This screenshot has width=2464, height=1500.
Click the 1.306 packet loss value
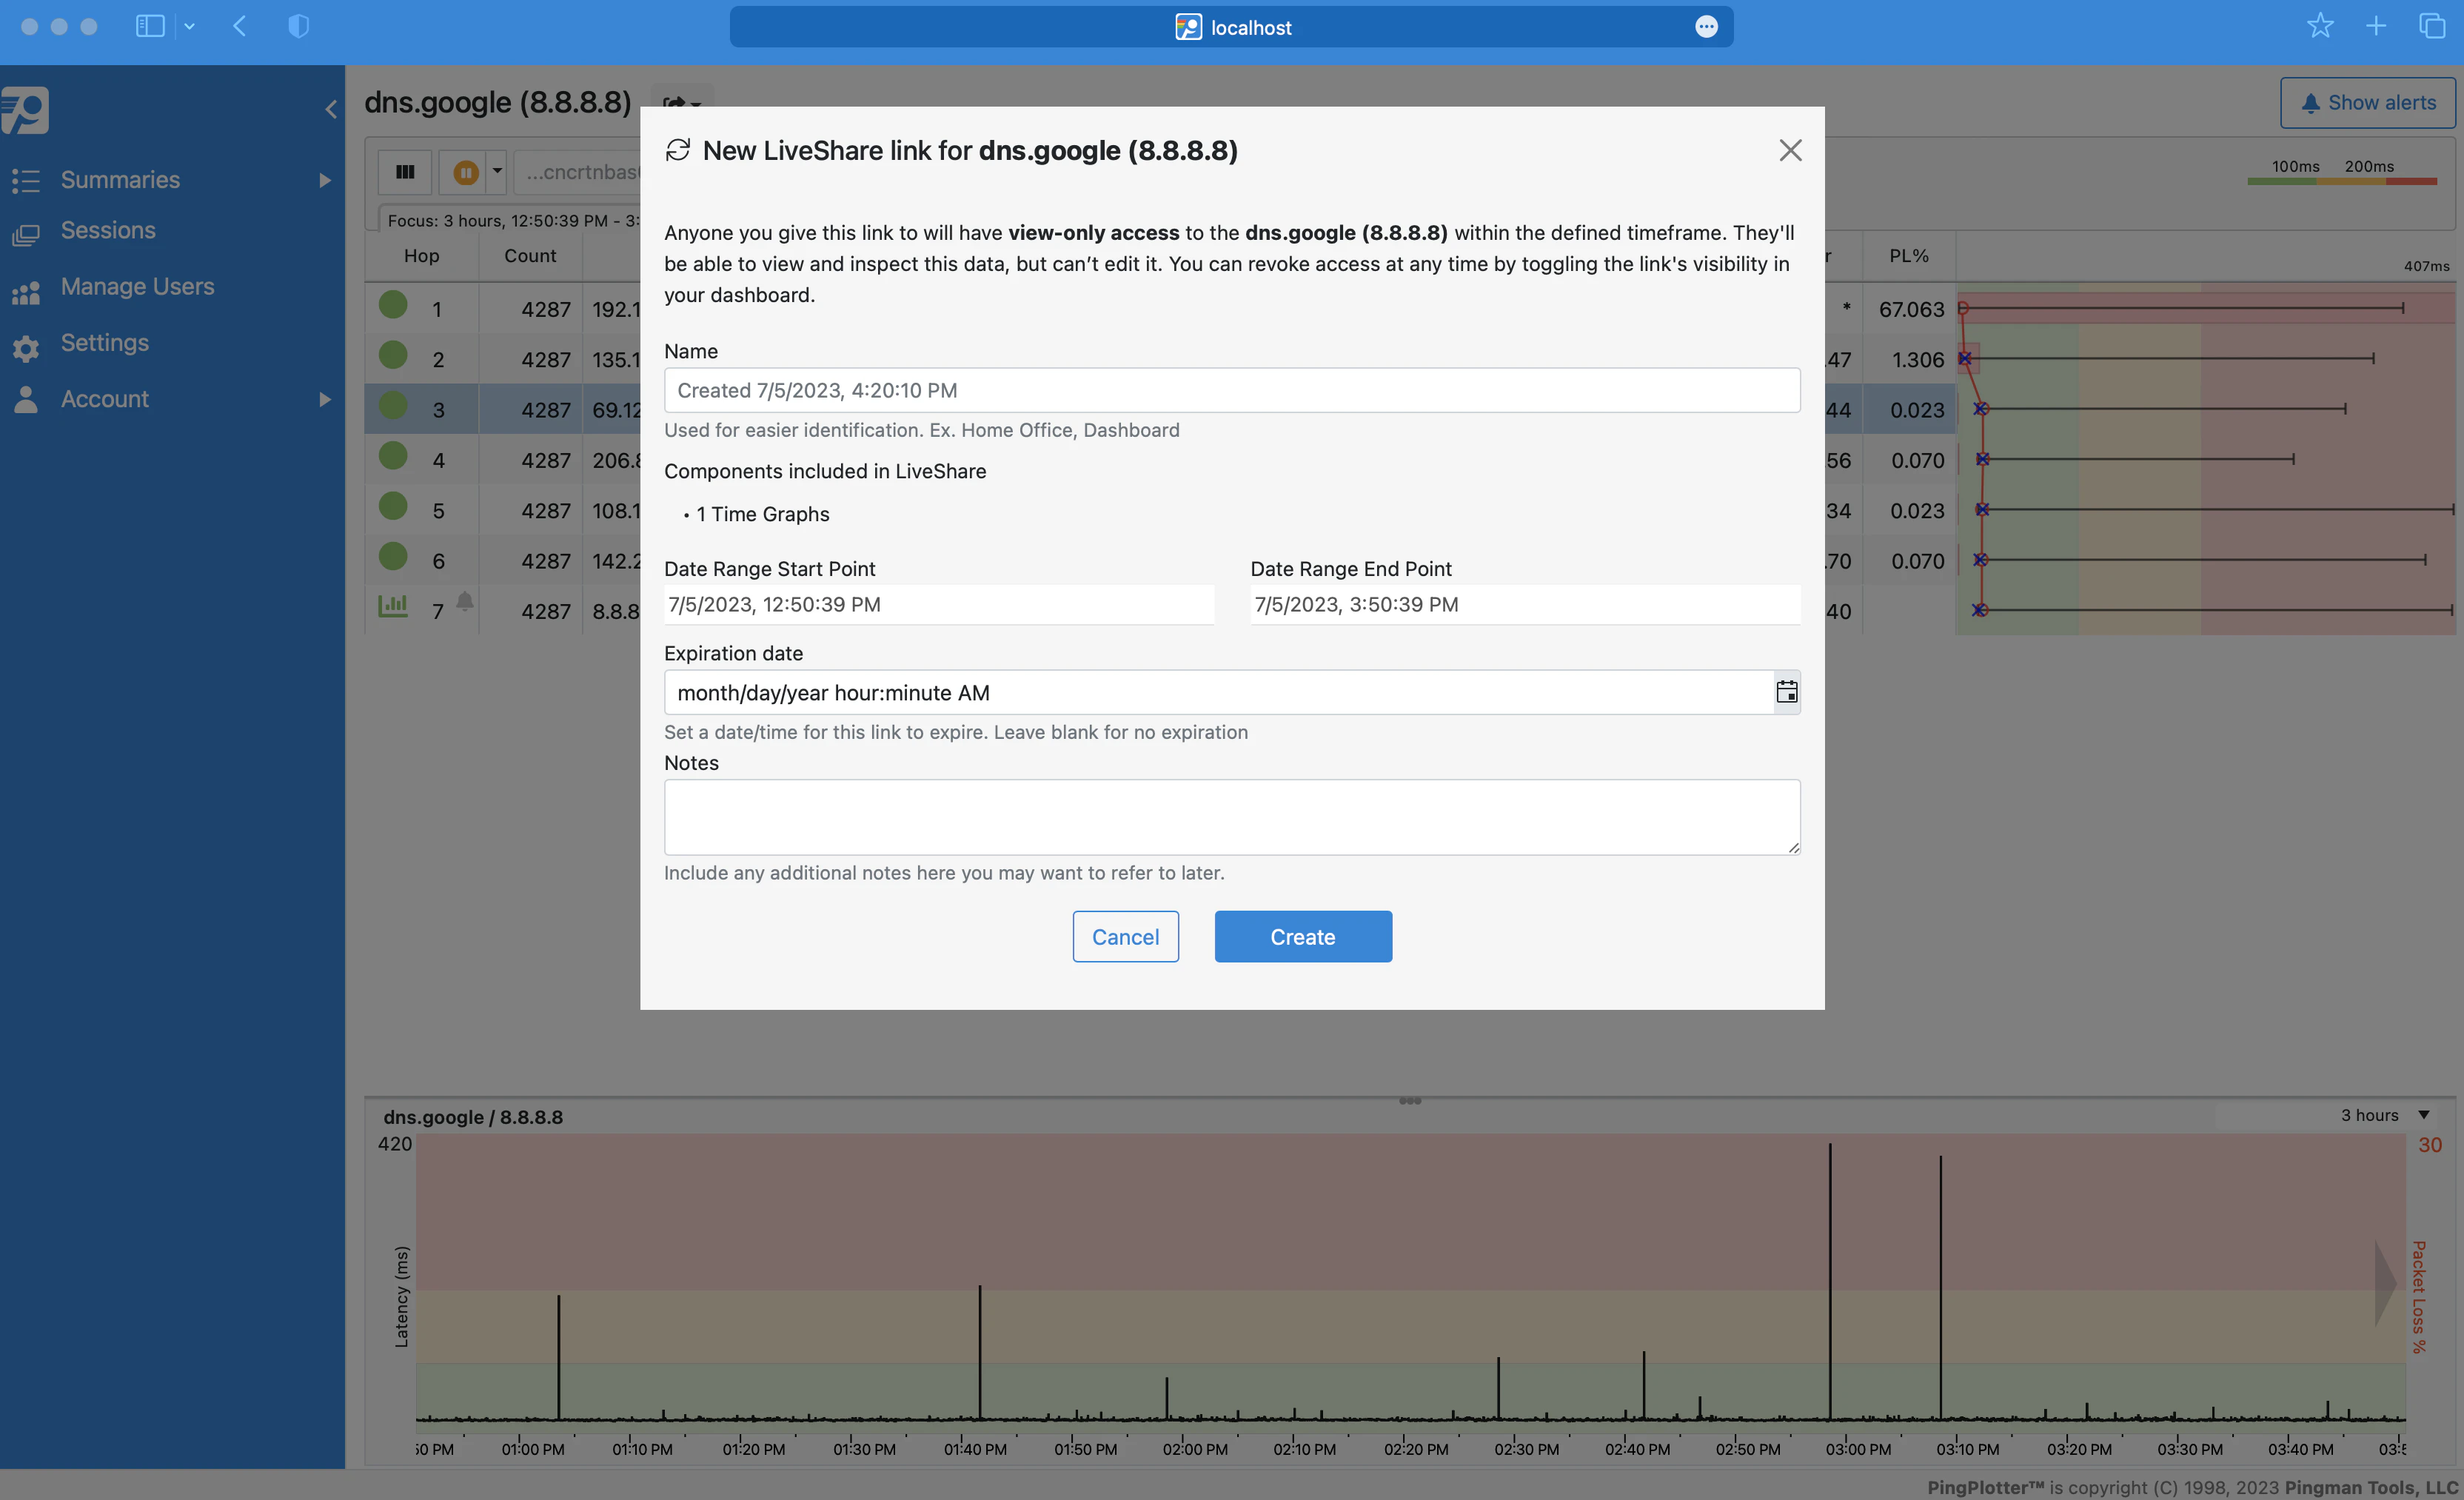pos(1917,359)
